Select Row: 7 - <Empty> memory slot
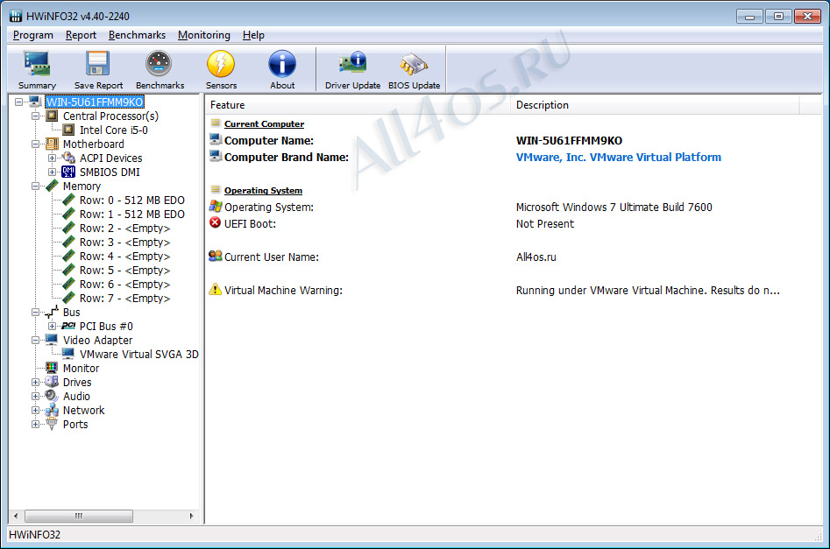830x549 pixels. 125,299
